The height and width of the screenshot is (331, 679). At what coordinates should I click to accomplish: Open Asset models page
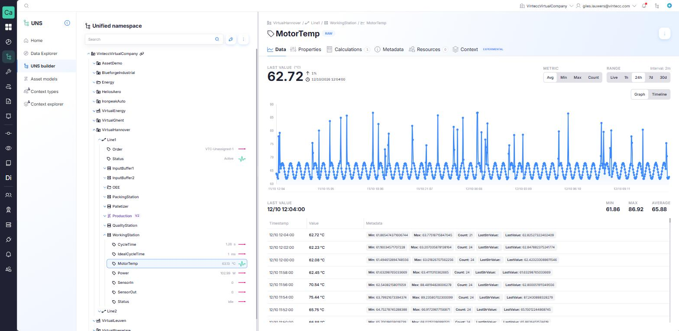tap(44, 79)
